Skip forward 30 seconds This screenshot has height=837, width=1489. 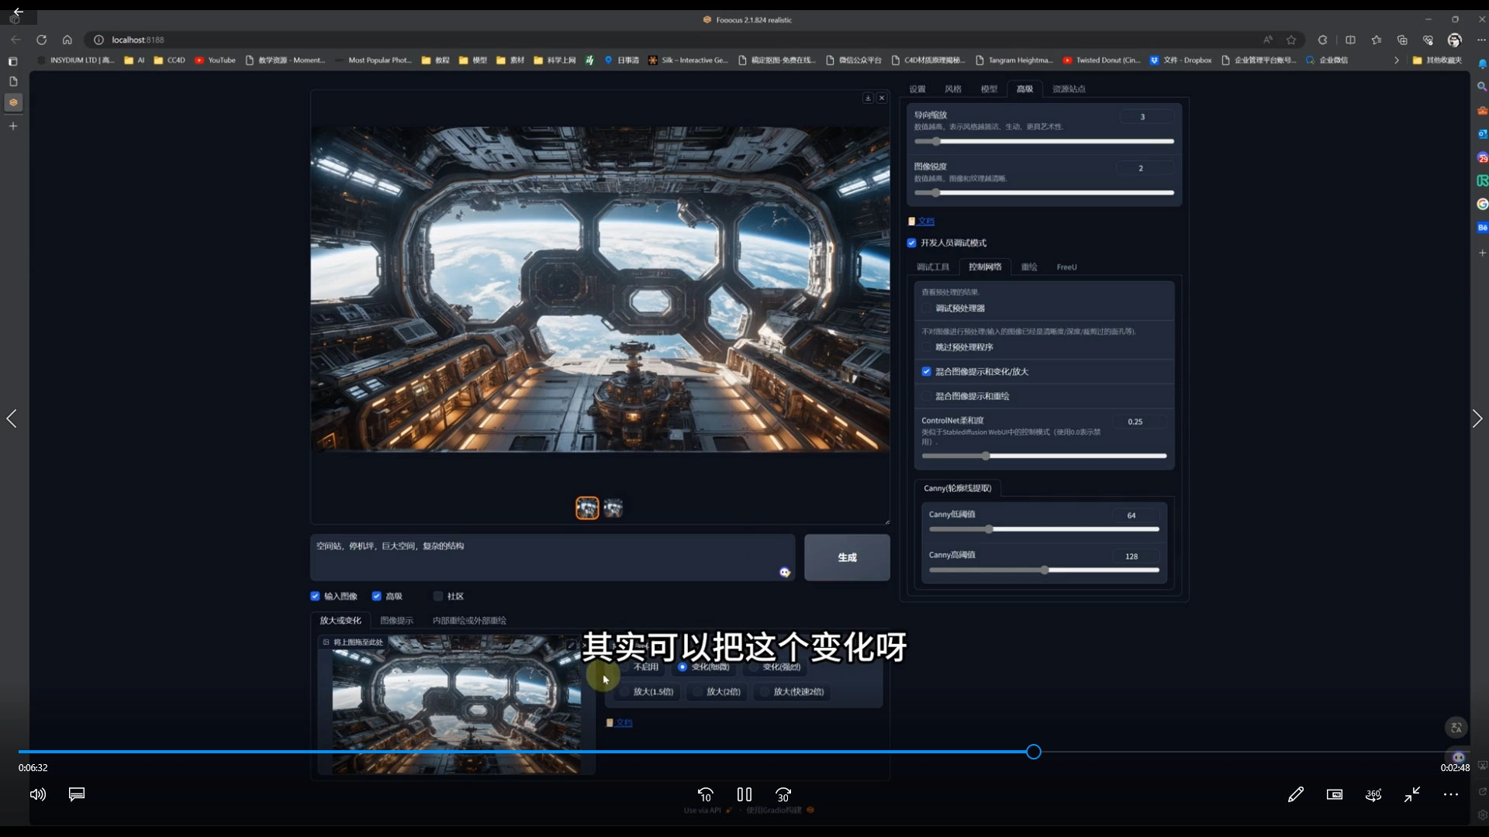783,794
